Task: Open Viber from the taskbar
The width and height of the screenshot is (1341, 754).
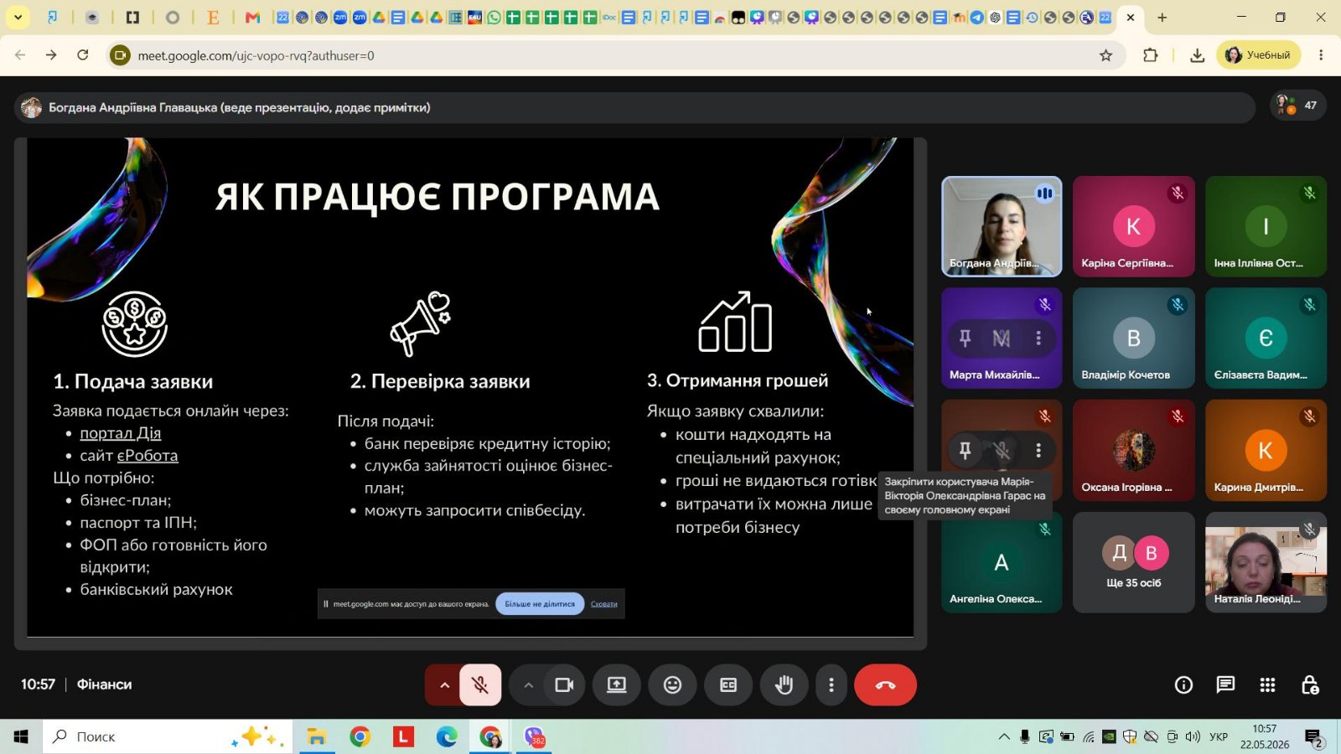Action: pyautogui.click(x=534, y=736)
